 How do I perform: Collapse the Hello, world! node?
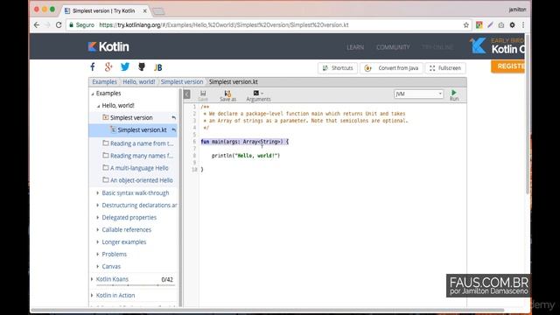point(99,106)
